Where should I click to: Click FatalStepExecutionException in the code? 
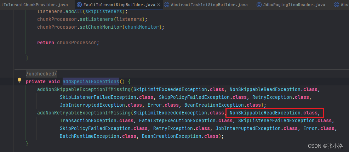click(177, 120)
